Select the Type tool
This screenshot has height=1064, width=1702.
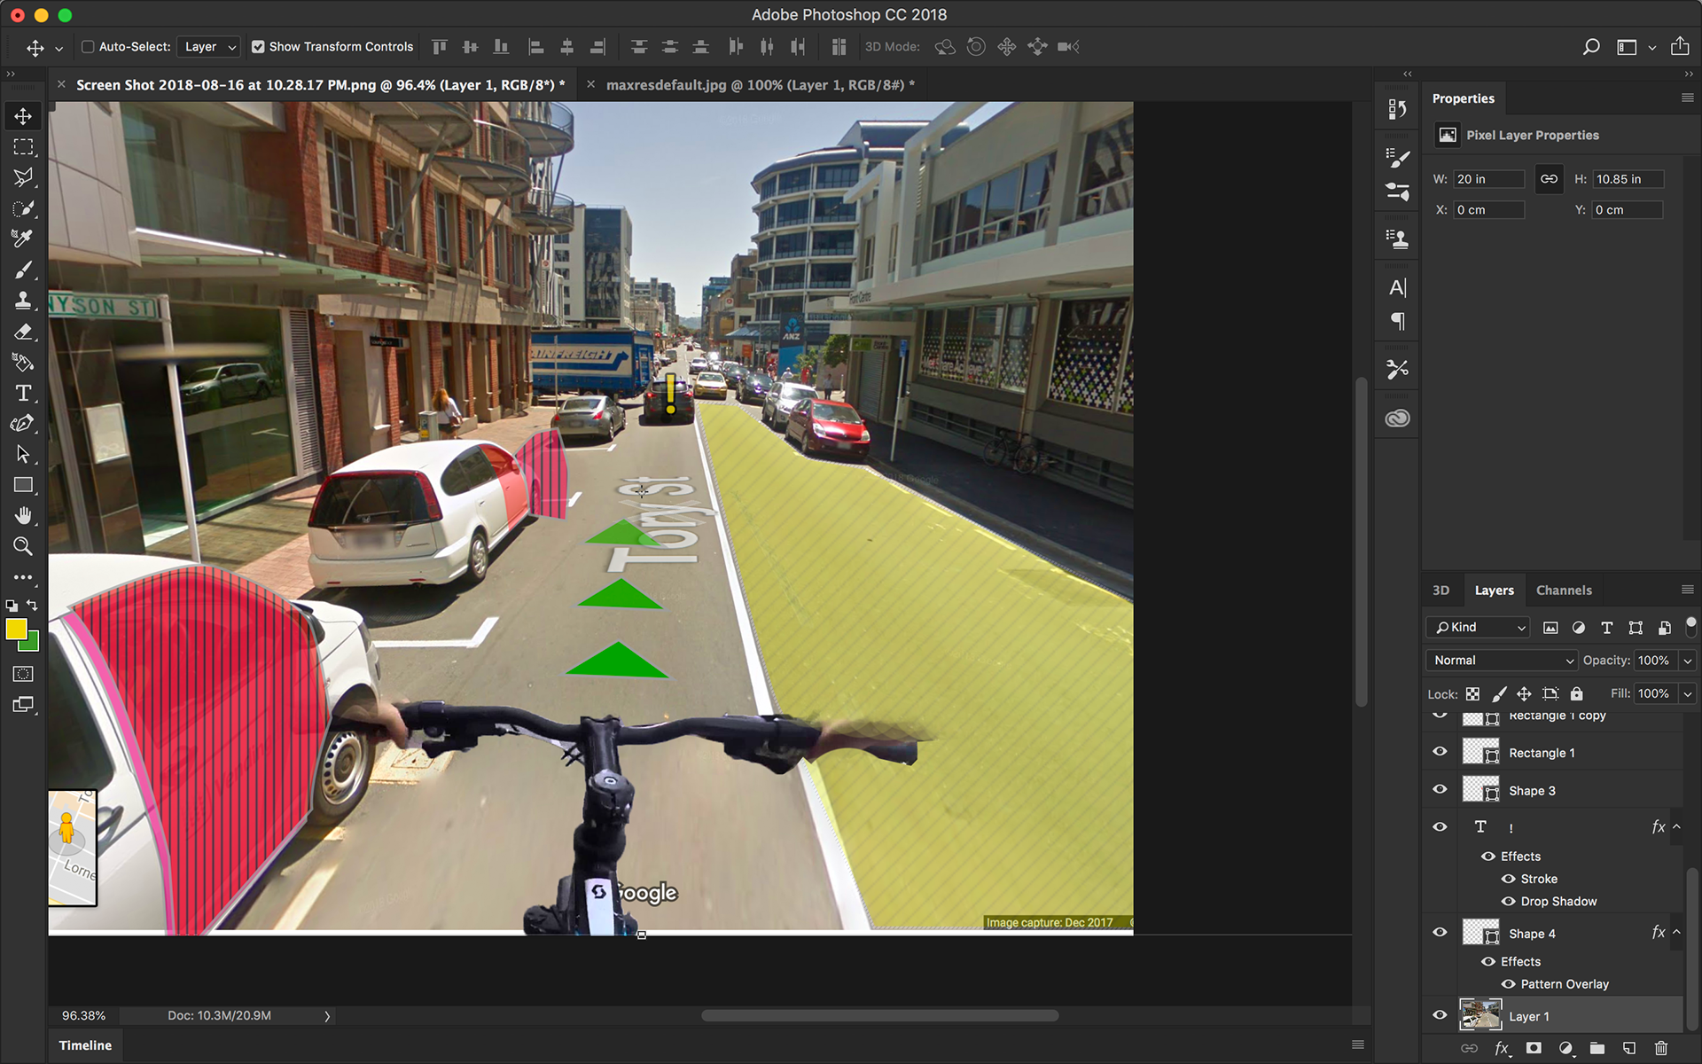(x=23, y=394)
